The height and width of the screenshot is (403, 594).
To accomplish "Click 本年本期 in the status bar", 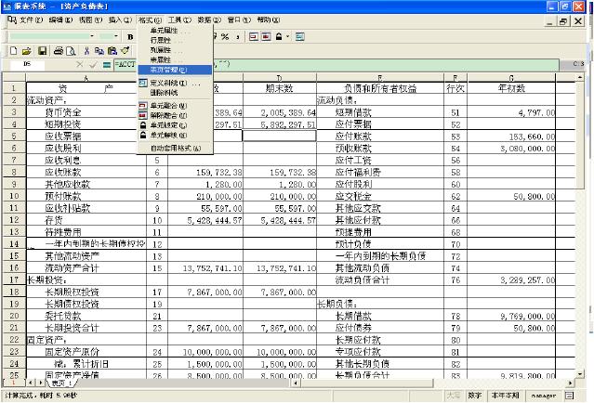I will (506, 396).
